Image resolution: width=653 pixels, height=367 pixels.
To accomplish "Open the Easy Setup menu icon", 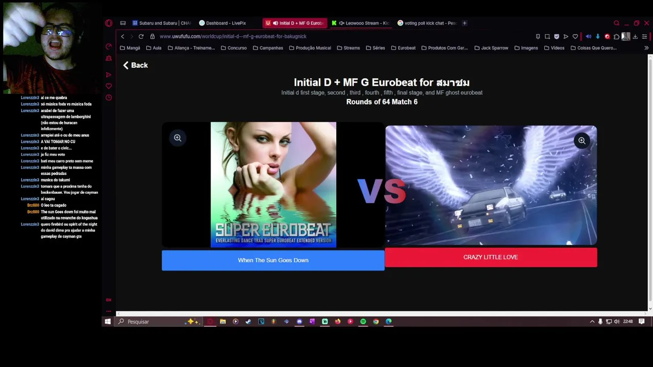I will coord(644,37).
